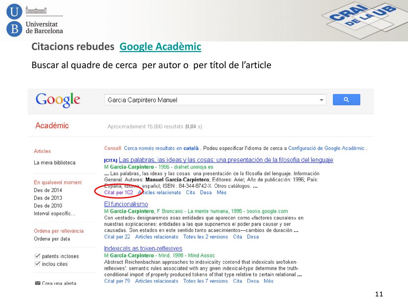Click Citat per 22 link
This screenshot has width=408, height=306.
pos(117,237)
